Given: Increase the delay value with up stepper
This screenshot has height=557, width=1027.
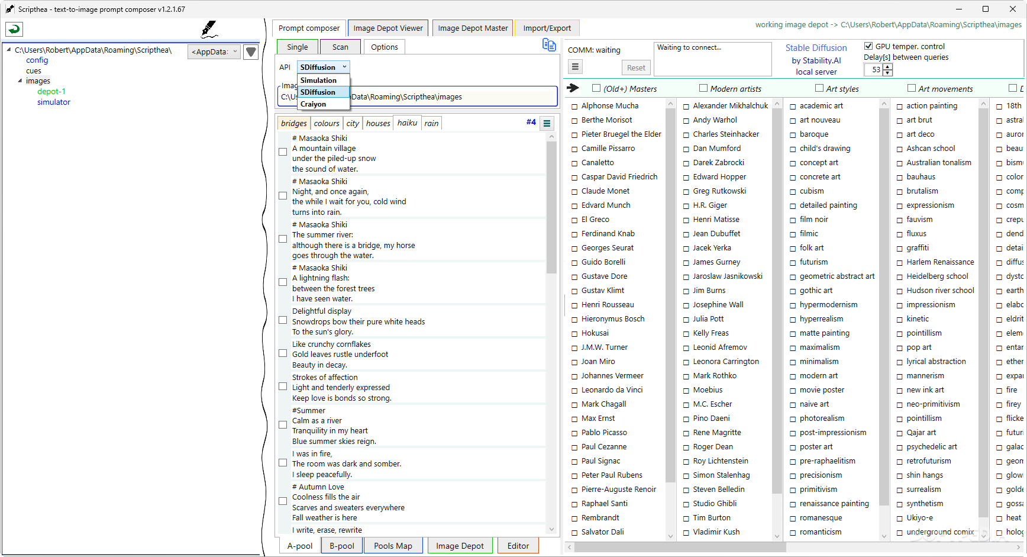Looking at the screenshot, I should [888, 67].
